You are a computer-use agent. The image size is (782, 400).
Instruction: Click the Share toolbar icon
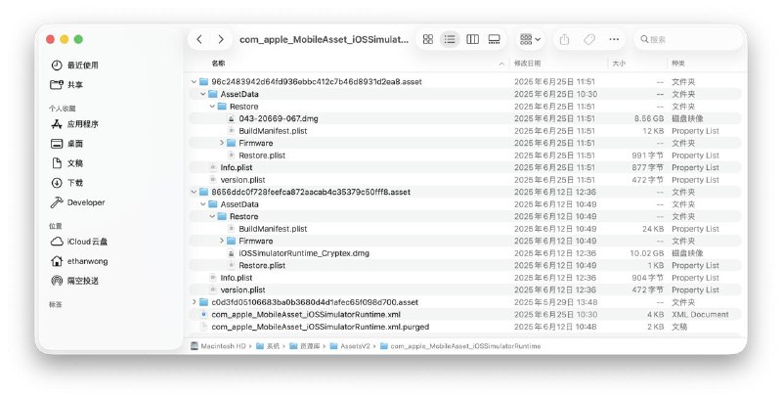[565, 39]
